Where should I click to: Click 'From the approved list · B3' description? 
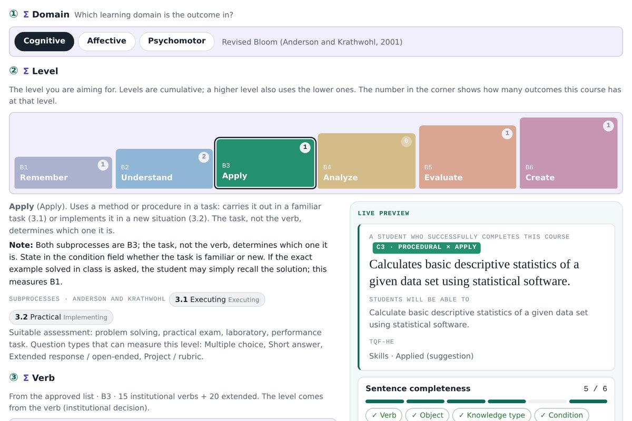[166, 402]
